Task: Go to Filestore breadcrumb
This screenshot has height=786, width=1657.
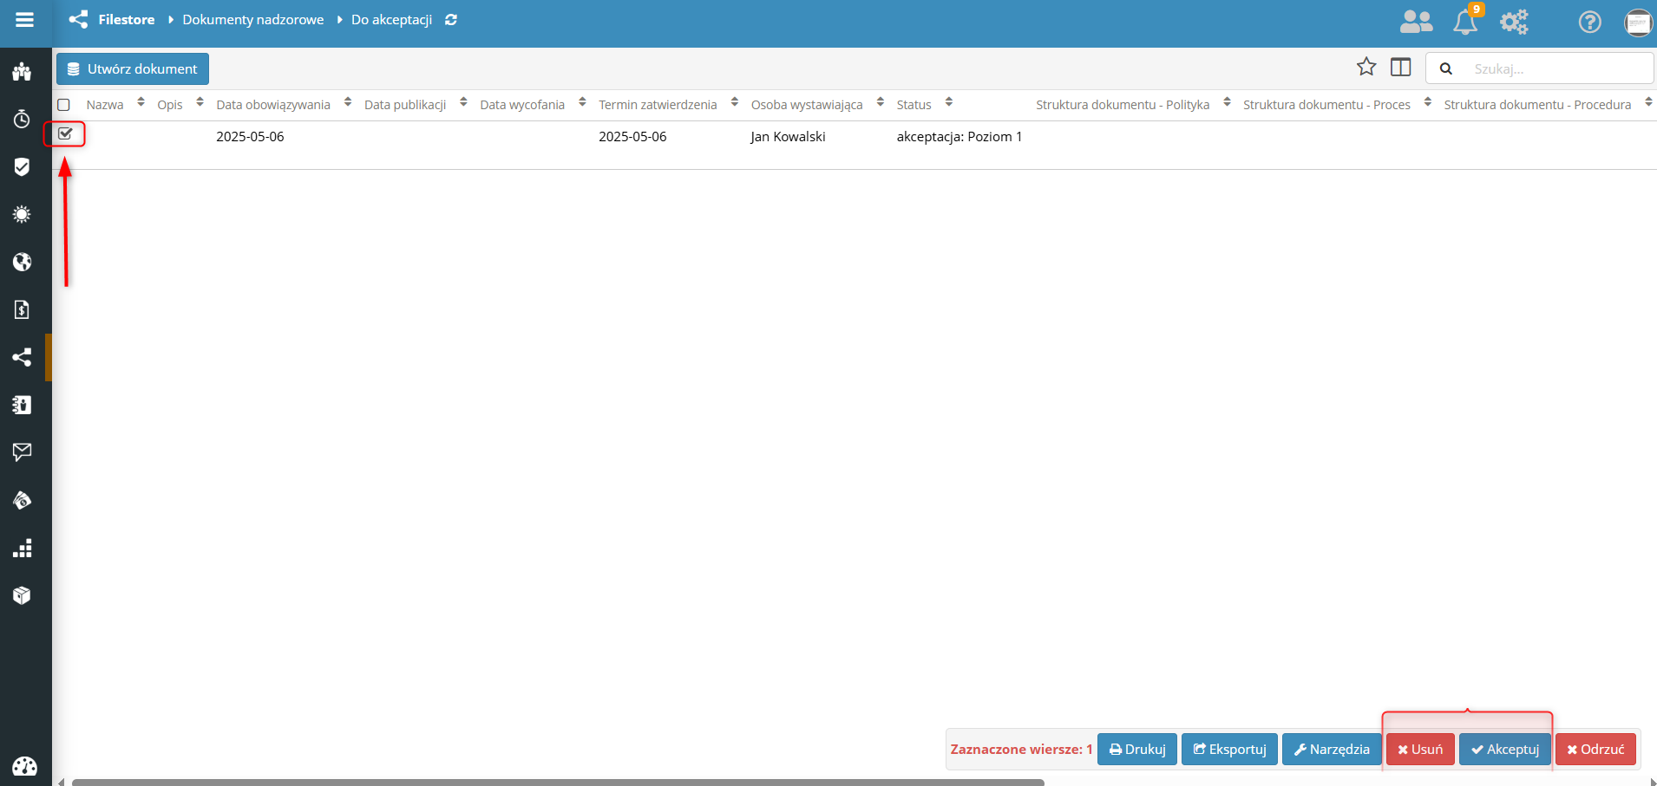Action: click(x=127, y=19)
